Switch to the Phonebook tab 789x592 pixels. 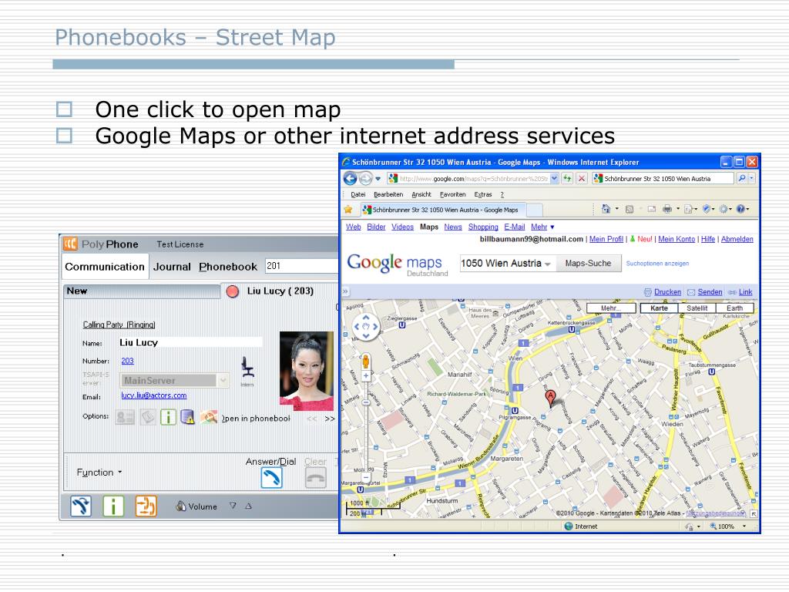pyautogui.click(x=228, y=267)
